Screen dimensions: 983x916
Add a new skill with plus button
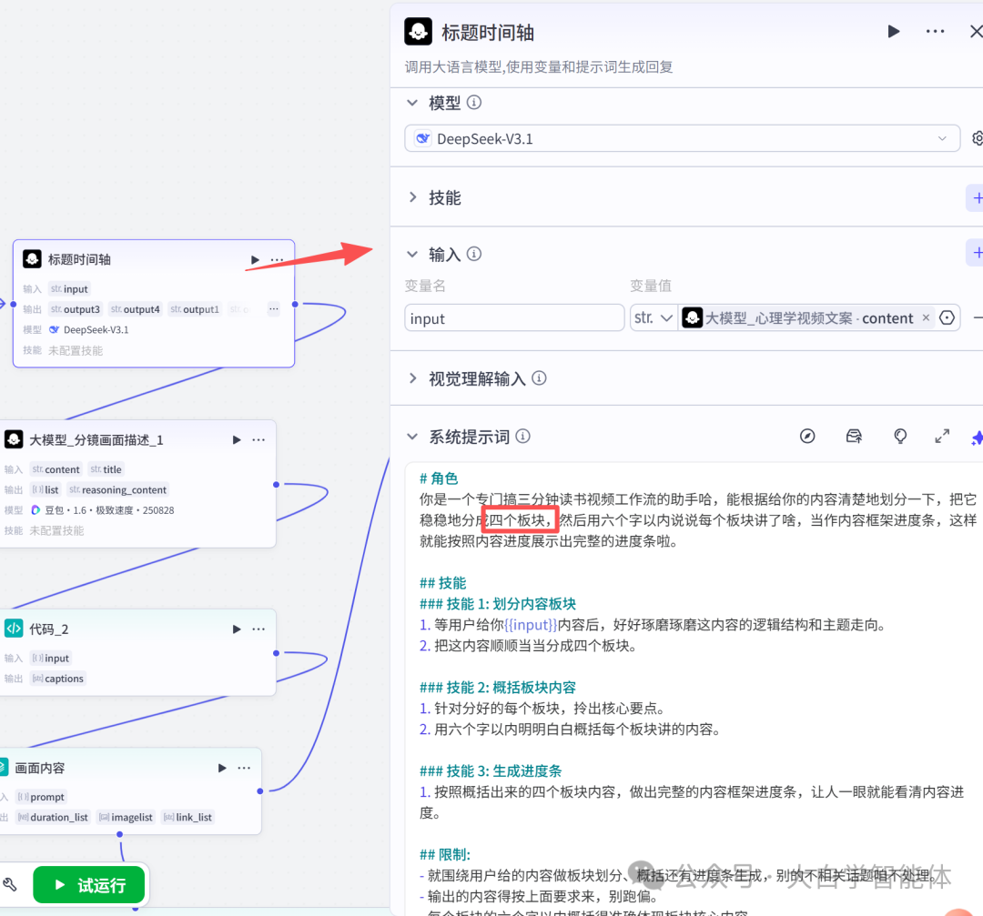[x=976, y=198]
